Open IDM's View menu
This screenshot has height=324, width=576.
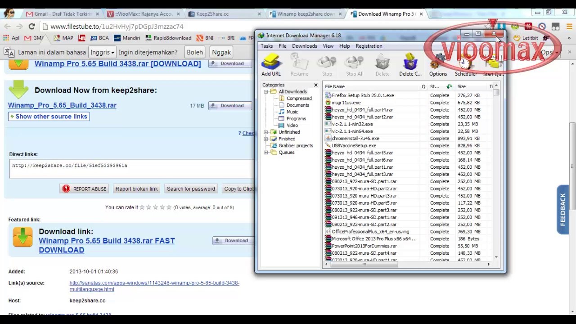pos(328,46)
